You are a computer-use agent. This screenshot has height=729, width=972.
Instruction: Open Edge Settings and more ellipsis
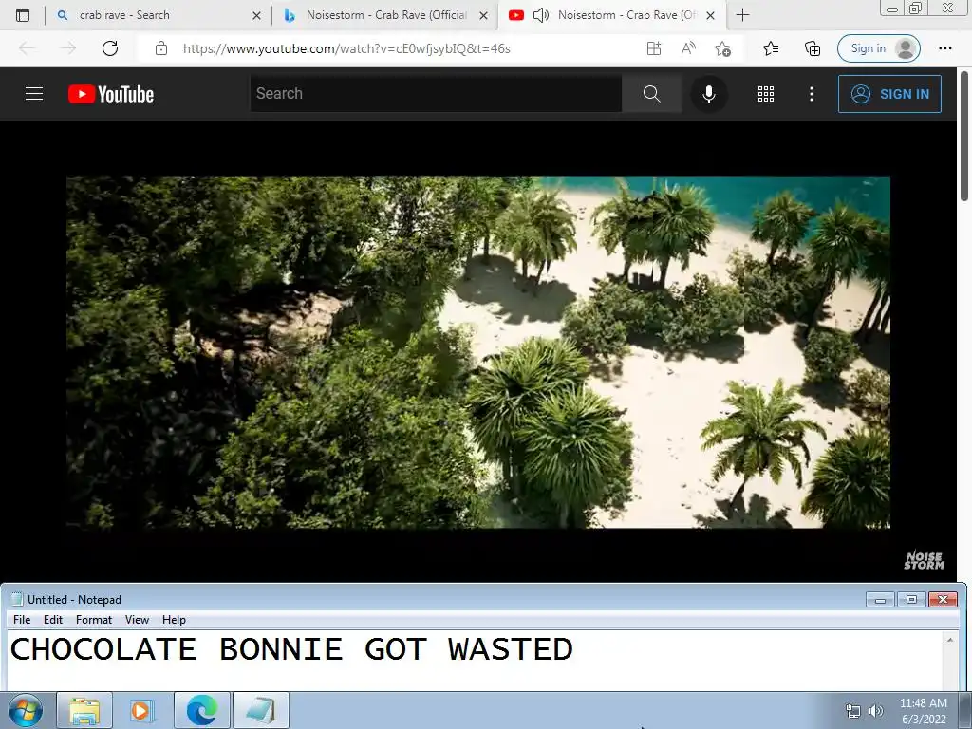[944, 48]
